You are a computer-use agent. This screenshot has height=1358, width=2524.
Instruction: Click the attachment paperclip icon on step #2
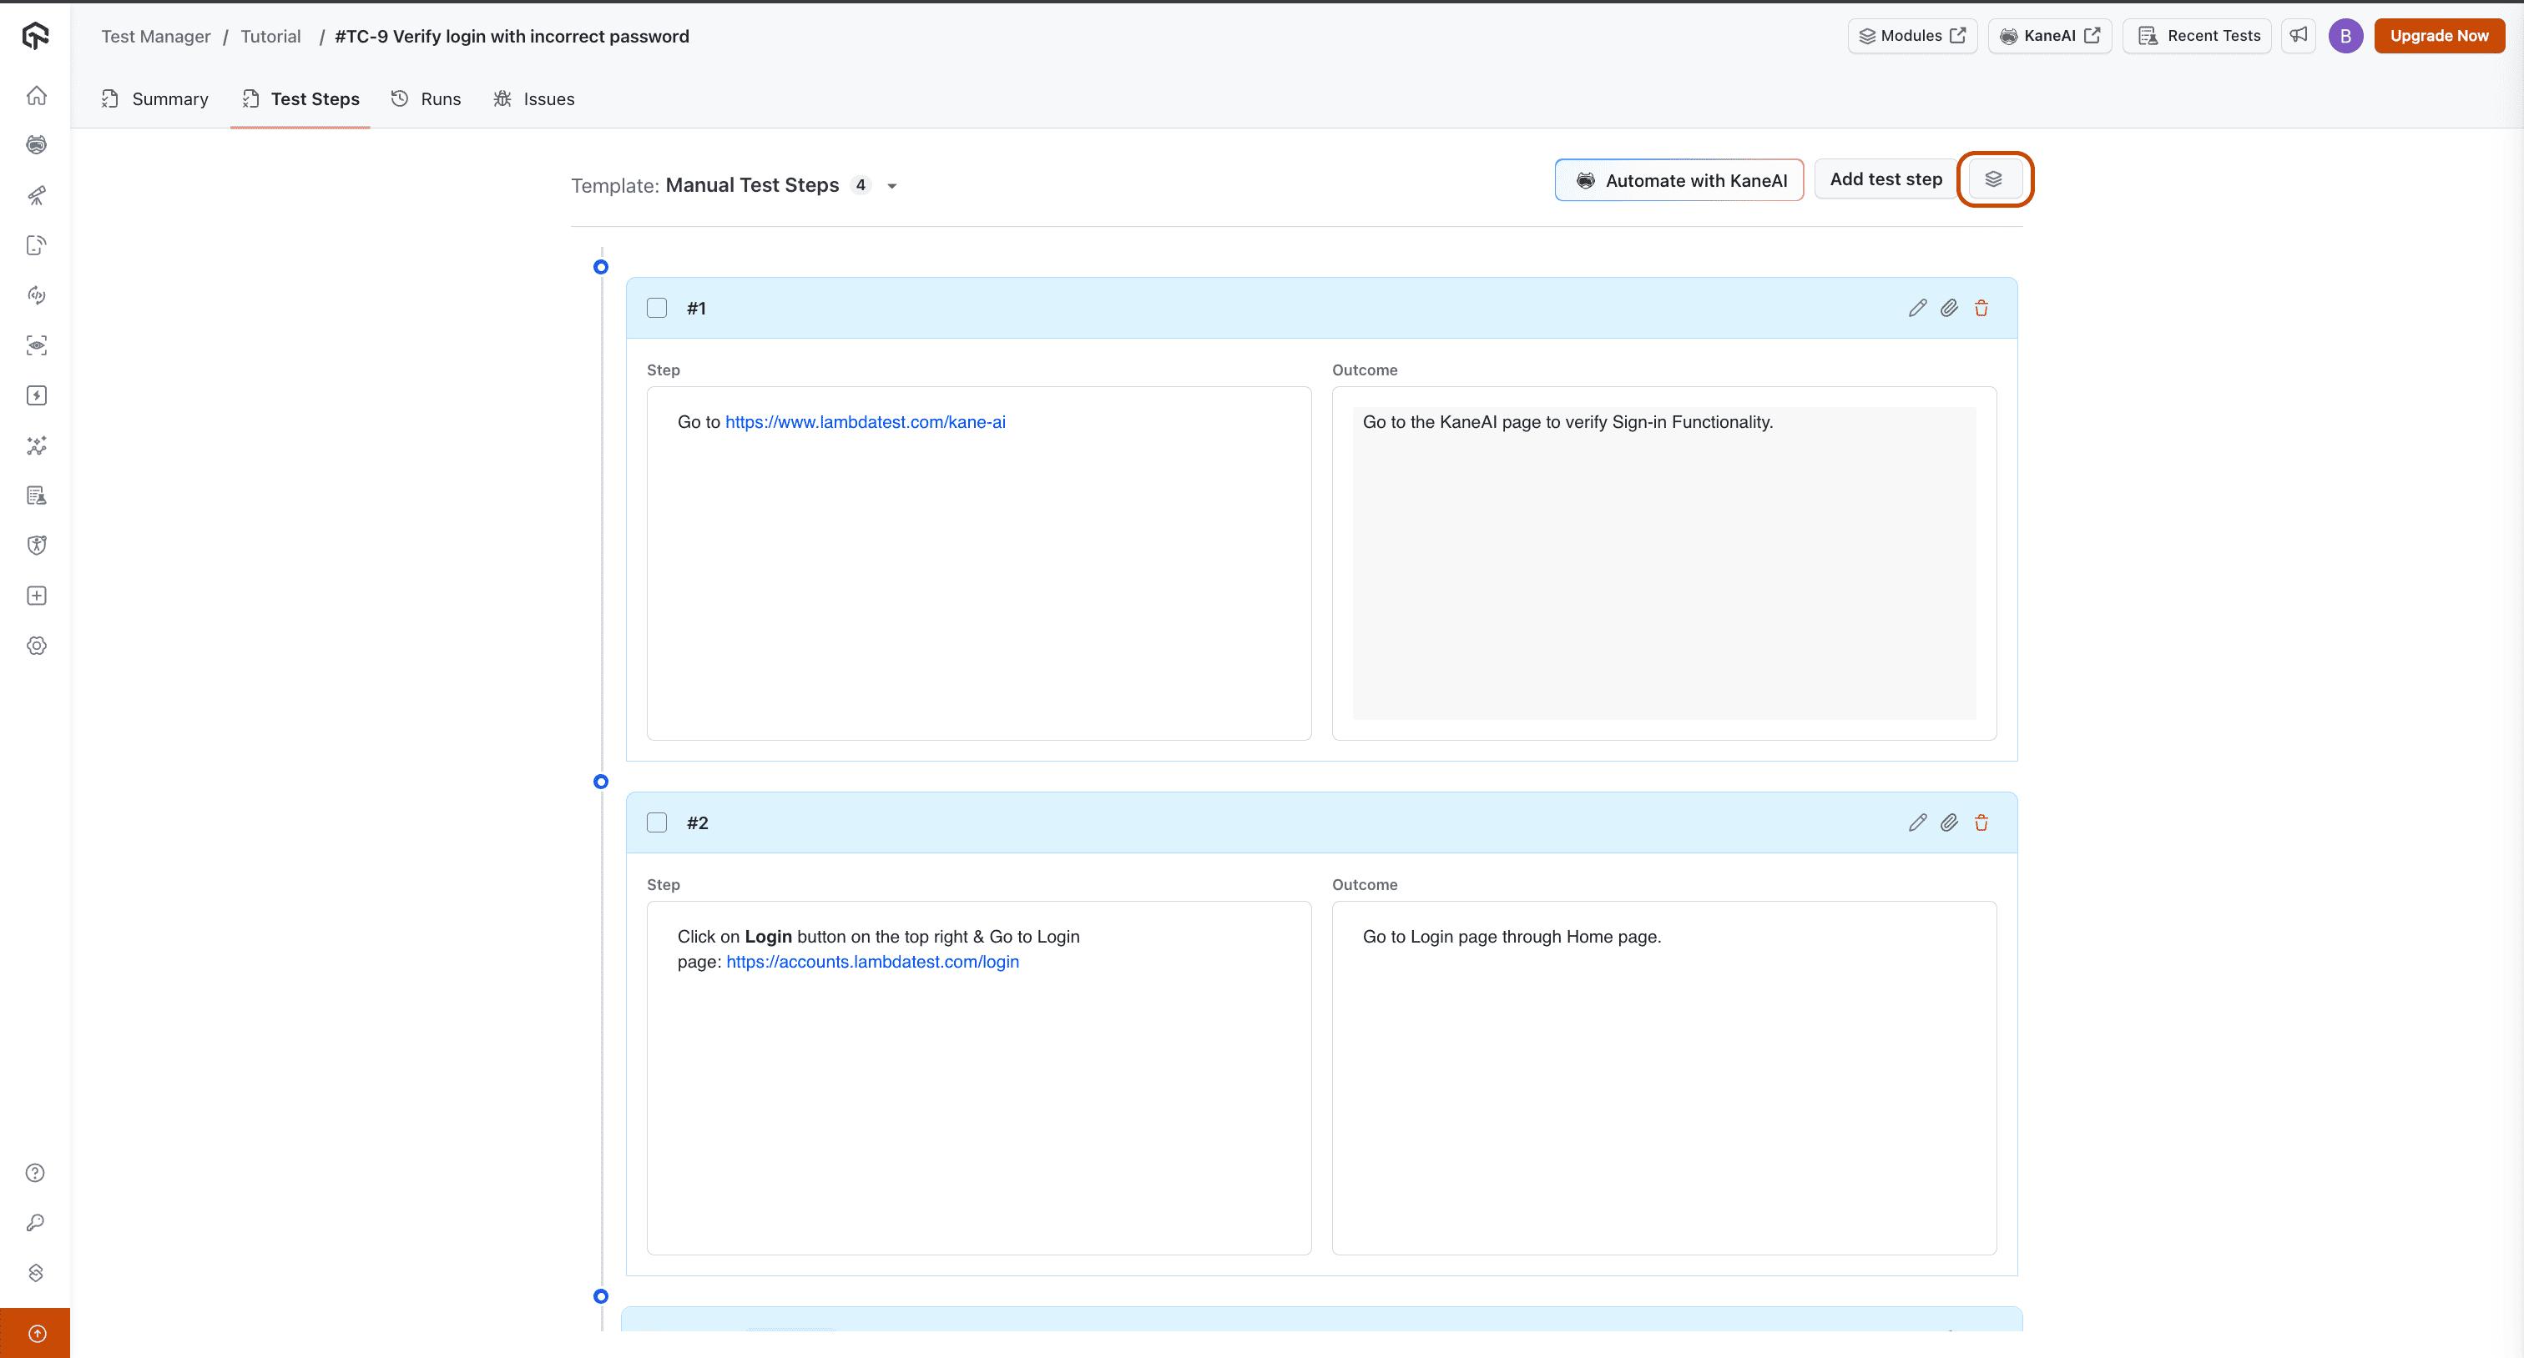(1949, 822)
